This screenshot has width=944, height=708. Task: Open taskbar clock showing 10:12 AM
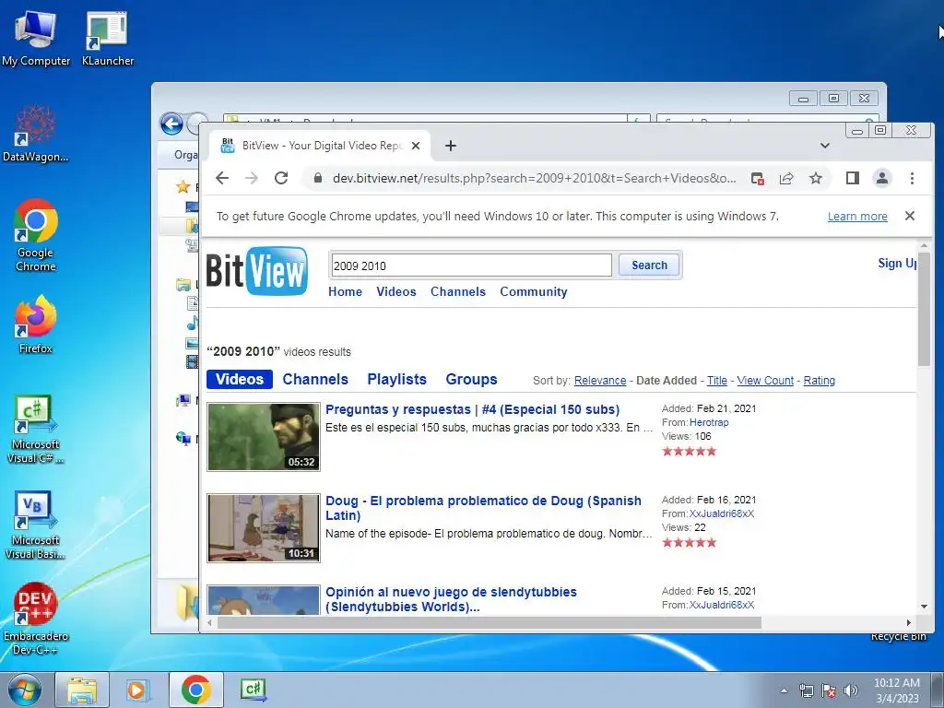point(897,690)
